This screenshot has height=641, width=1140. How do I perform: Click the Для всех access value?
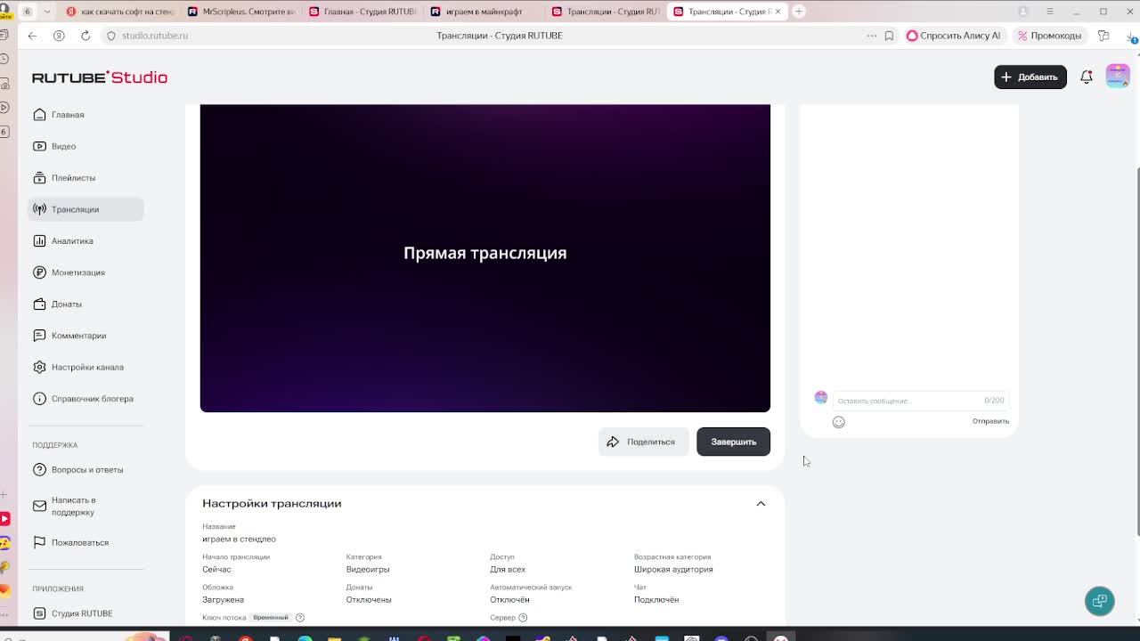coord(508,570)
